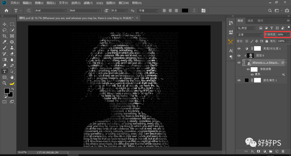The image size is (291, 156).
Task: Open the blend mode dropdown (正常)
Action: click(250, 35)
